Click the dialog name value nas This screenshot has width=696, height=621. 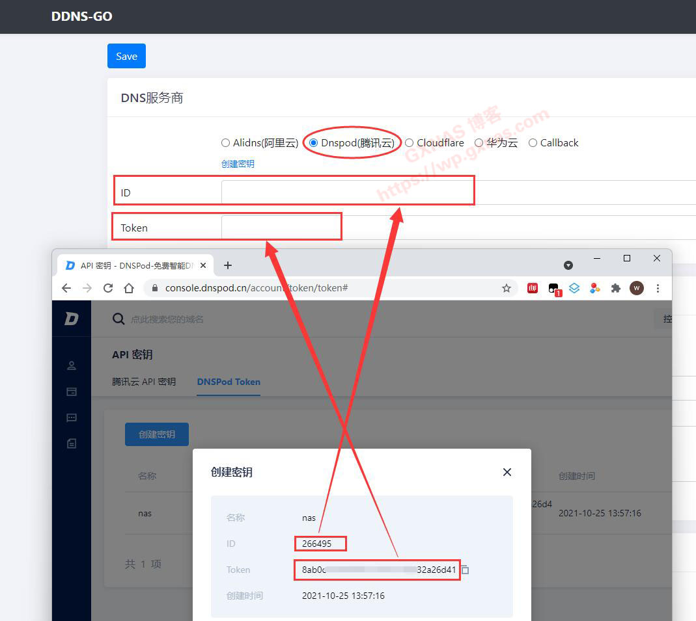(x=309, y=518)
